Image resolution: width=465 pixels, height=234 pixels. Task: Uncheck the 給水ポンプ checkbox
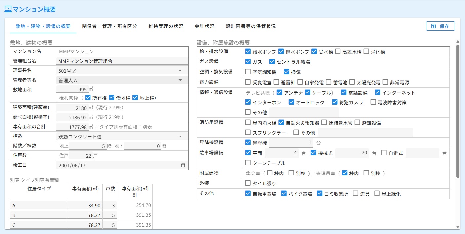click(248, 51)
